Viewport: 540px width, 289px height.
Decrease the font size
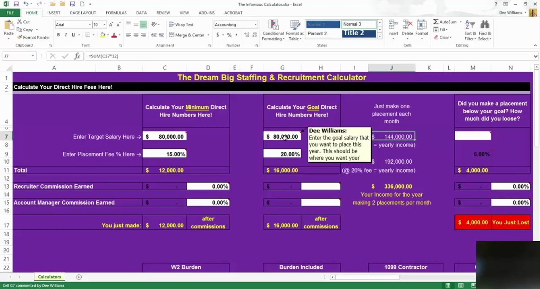tap(119, 24)
